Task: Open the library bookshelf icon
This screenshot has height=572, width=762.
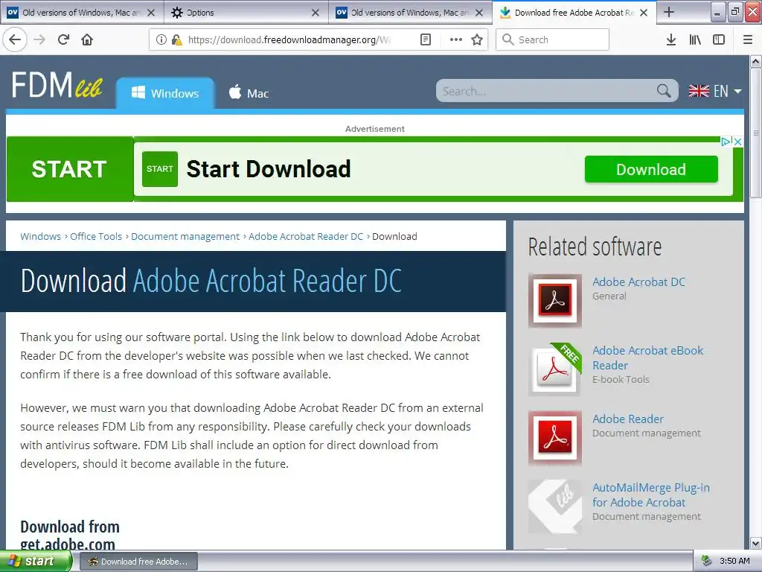Action: 695,40
